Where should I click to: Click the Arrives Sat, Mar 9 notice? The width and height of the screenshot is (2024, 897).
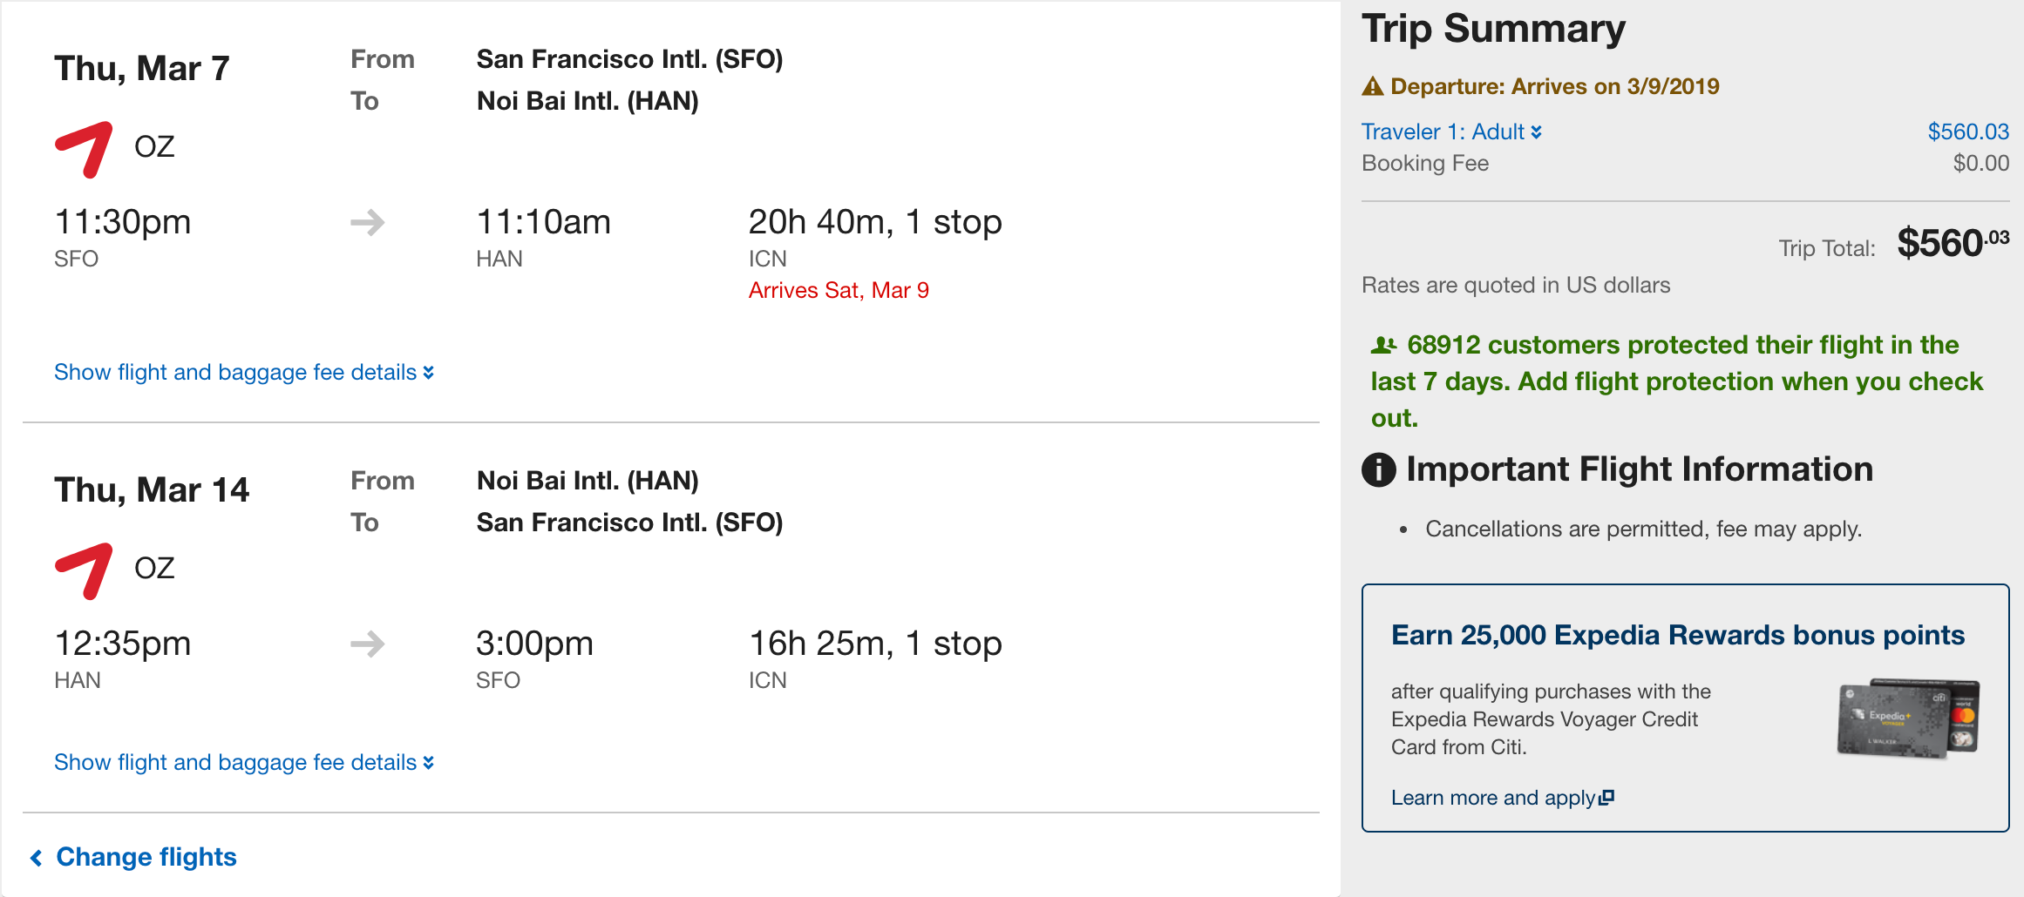tap(839, 290)
